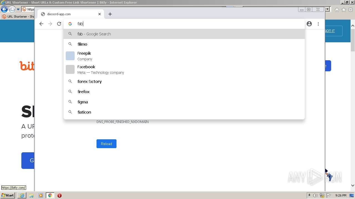This screenshot has width=355, height=199.
Task: Choose 'fab - Google Search' suggestion
Action: 184,34
